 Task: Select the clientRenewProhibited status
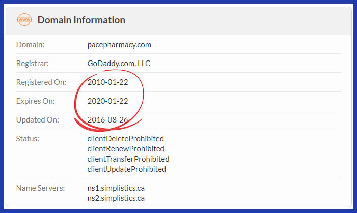(x=126, y=149)
